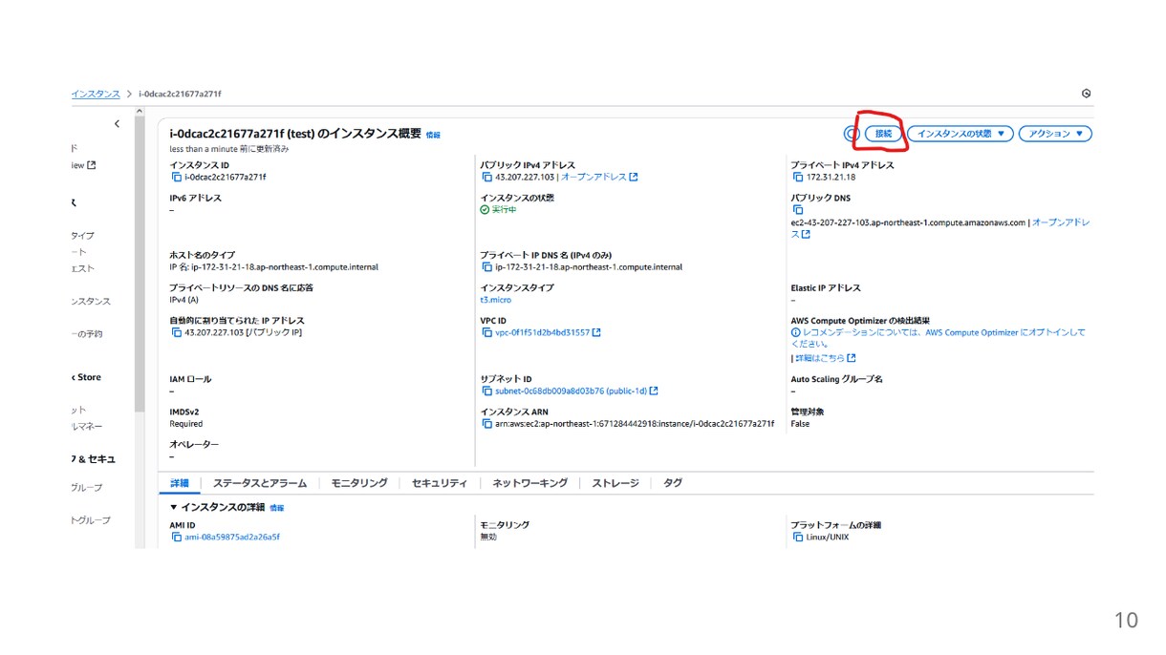
Task: Open external icon beside 詳細はこちら
Action: coord(852,359)
